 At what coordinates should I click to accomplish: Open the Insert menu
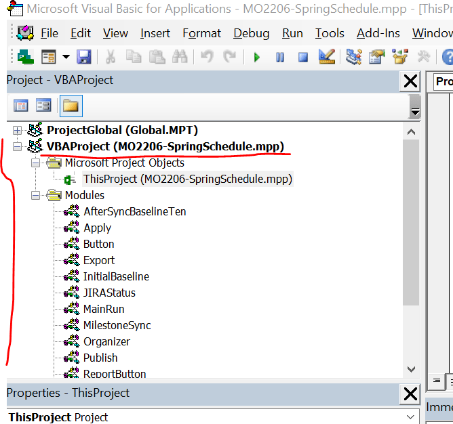[x=155, y=33]
